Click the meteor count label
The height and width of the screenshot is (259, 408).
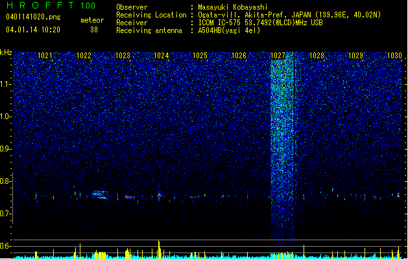92,20
